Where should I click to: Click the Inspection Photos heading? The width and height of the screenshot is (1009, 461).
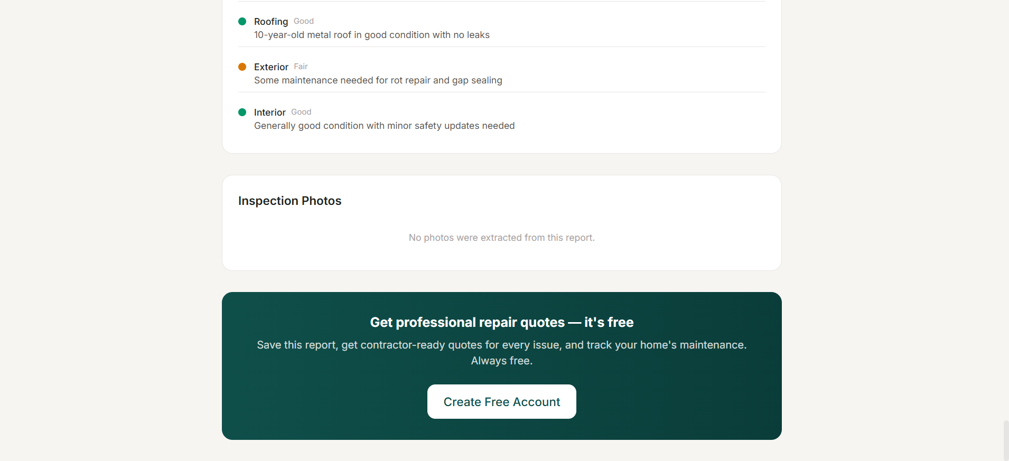(289, 201)
